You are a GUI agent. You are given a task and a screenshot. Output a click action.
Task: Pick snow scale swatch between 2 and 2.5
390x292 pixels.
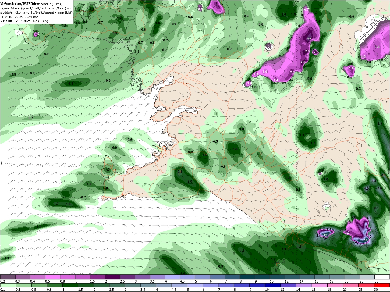click(x=112, y=277)
